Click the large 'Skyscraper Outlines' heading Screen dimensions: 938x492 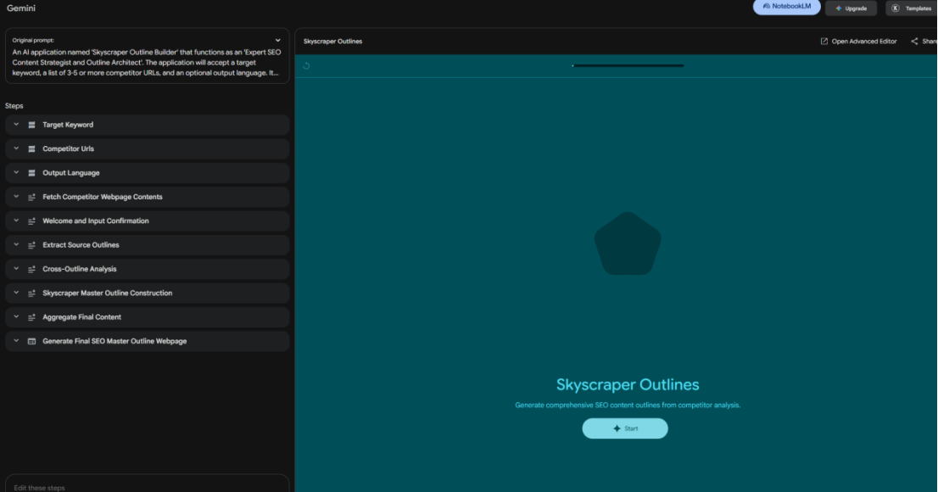pyautogui.click(x=628, y=385)
